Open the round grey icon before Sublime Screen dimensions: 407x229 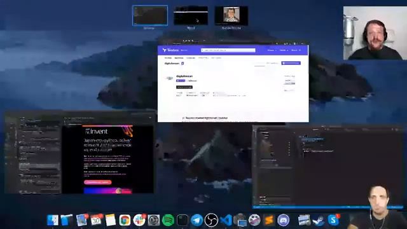[254, 220]
